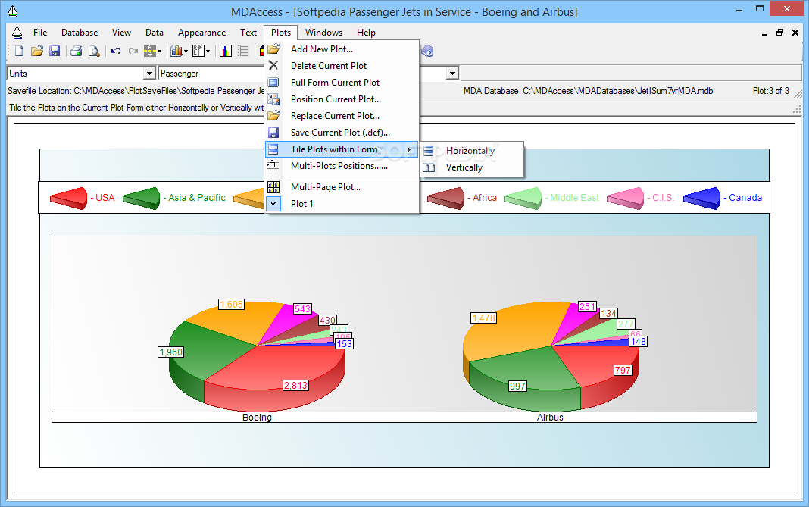The height and width of the screenshot is (507, 809).
Task: Select Full Form Current Plot
Action: 342,83
